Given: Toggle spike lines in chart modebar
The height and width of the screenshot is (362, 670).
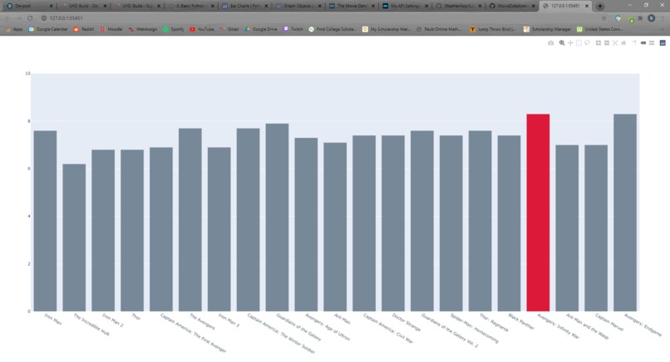Looking at the screenshot, I should (x=634, y=42).
